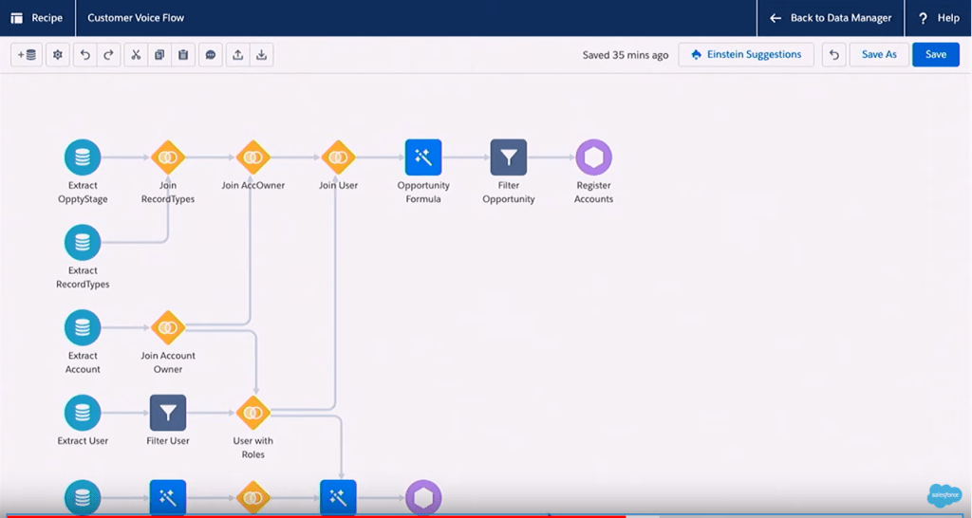The image size is (972, 518).
Task: Click the Add Input Data toolbar icon
Action: [27, 55]
